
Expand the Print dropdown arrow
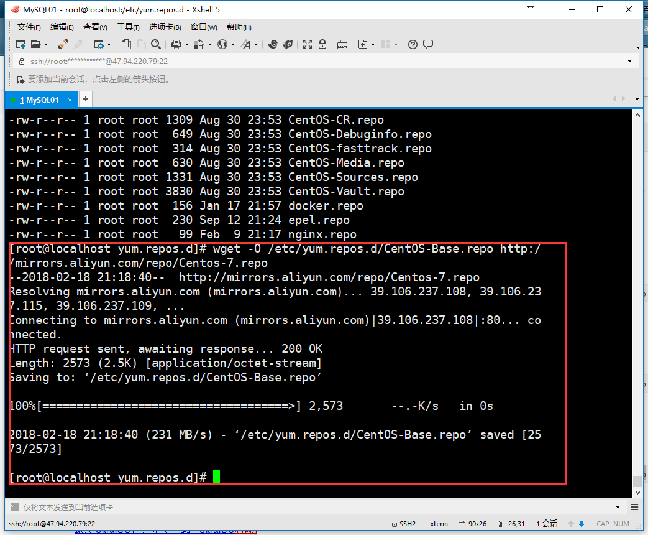pos(187,44)
